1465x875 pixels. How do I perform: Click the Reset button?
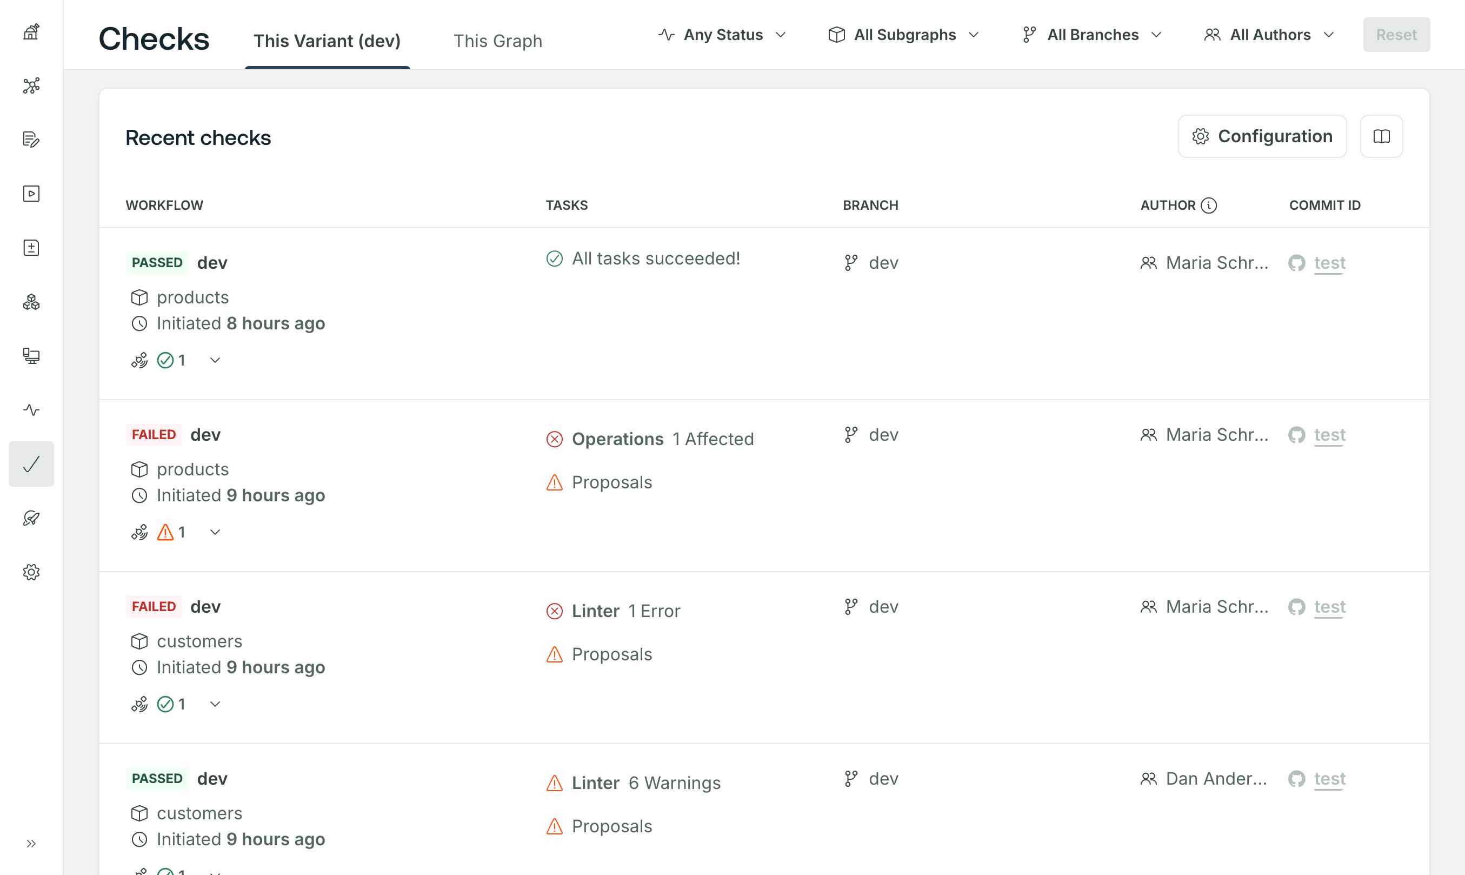coord(1395,35)
